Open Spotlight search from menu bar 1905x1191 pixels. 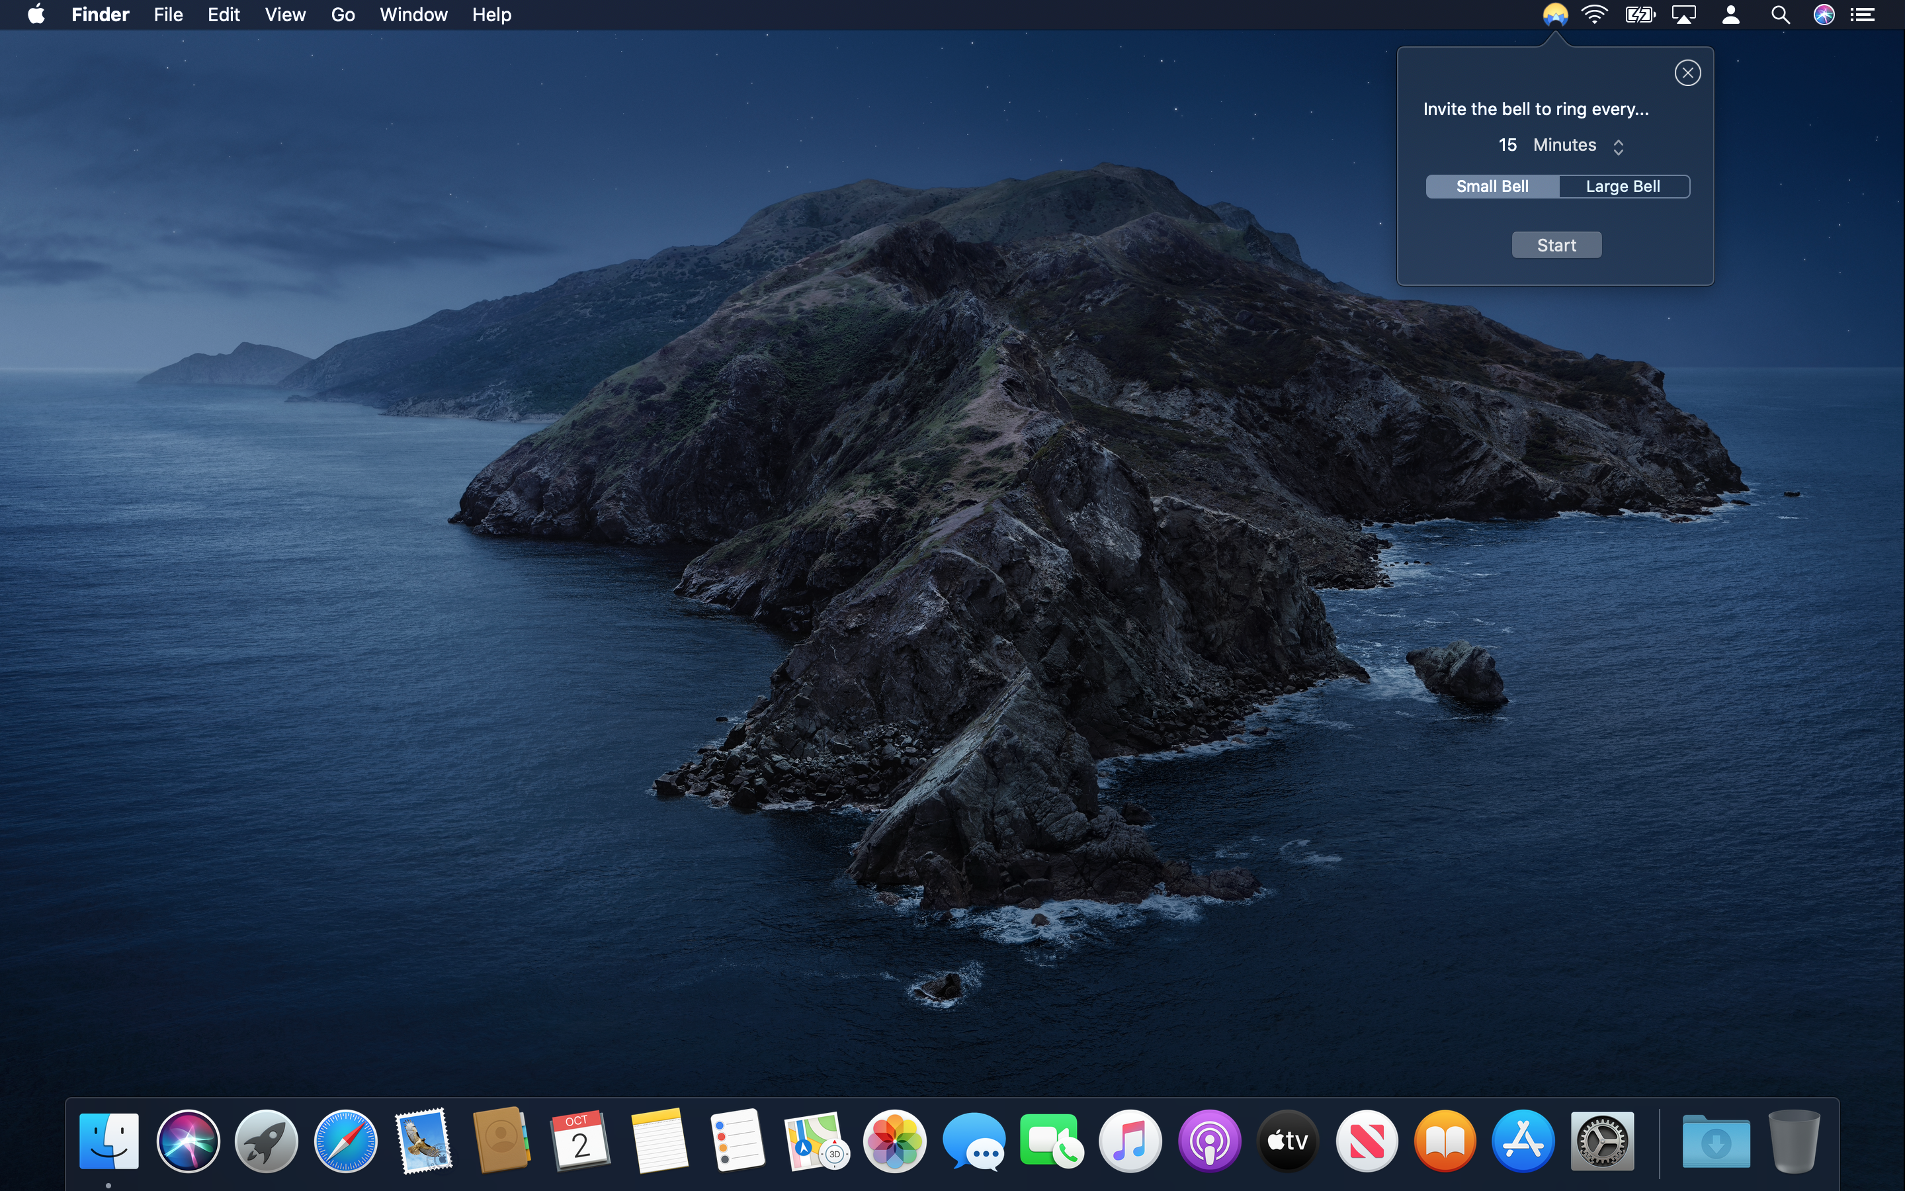point(1781,14)
